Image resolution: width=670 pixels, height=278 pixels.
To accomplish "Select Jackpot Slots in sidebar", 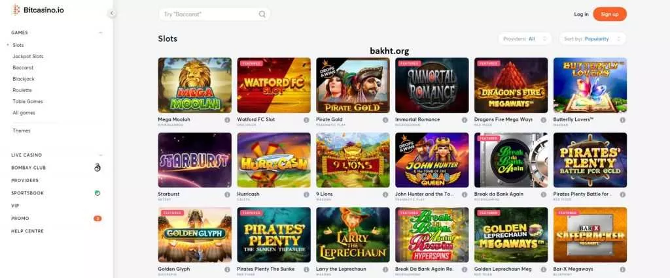I will coord(27,56).
